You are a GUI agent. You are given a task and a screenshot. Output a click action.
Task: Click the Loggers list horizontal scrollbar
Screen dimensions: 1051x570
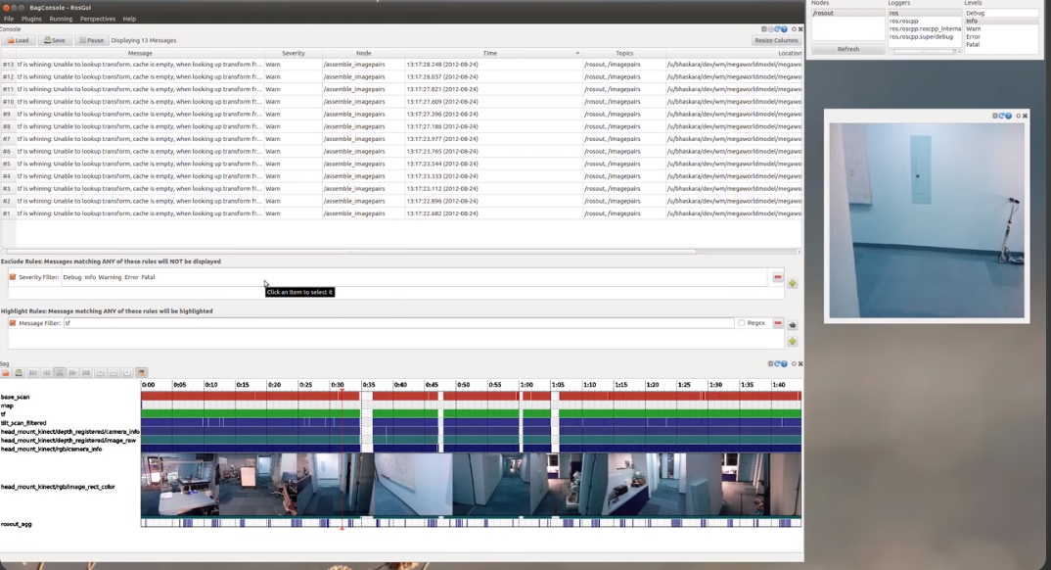[x=925, y=52]
